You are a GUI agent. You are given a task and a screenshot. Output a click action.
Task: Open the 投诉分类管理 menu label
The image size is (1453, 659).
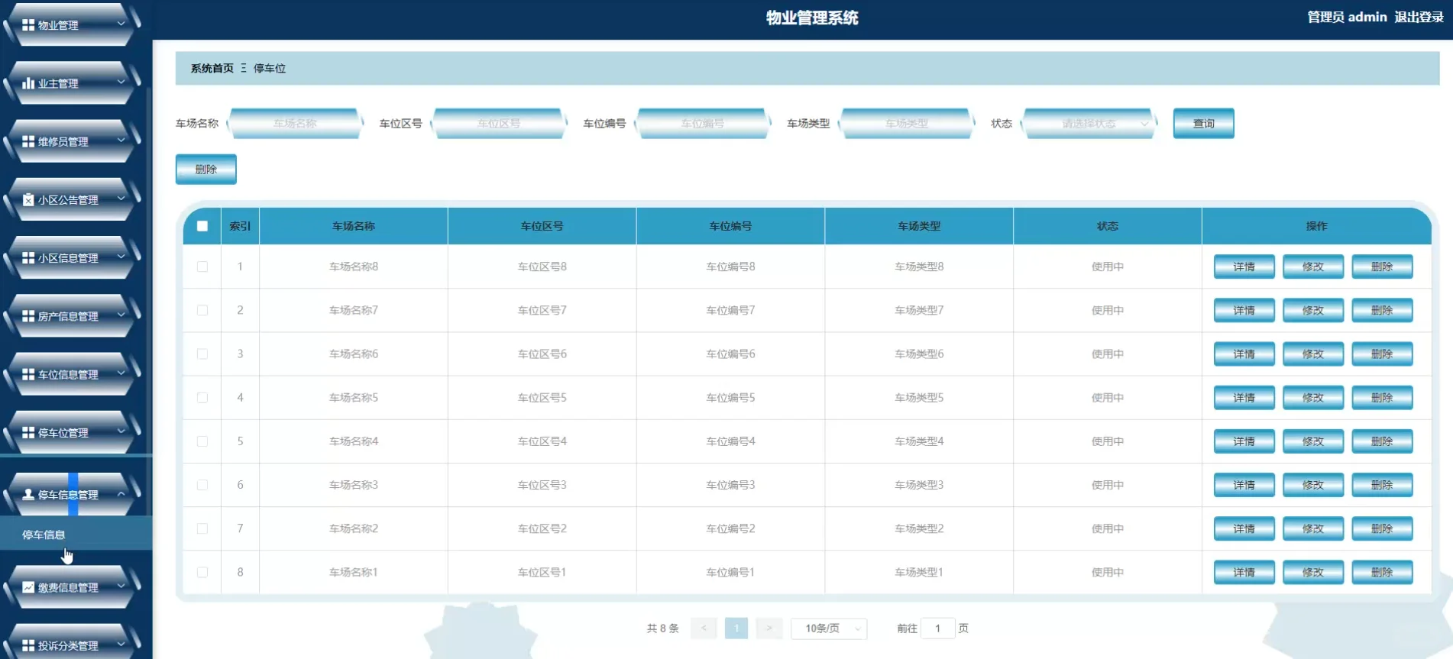(x=68, y=645)
